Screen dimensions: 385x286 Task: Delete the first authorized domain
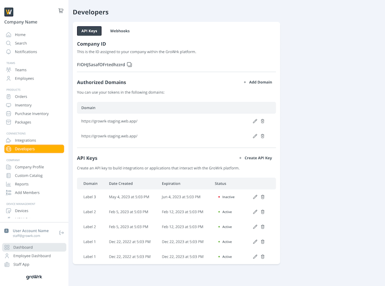click(x=263, y=121)
